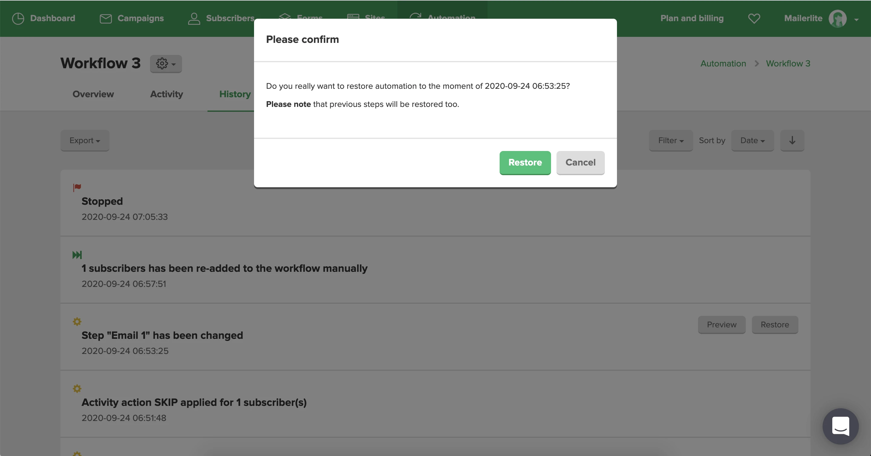Click the red Stopped flag icon

coord(77,187)
